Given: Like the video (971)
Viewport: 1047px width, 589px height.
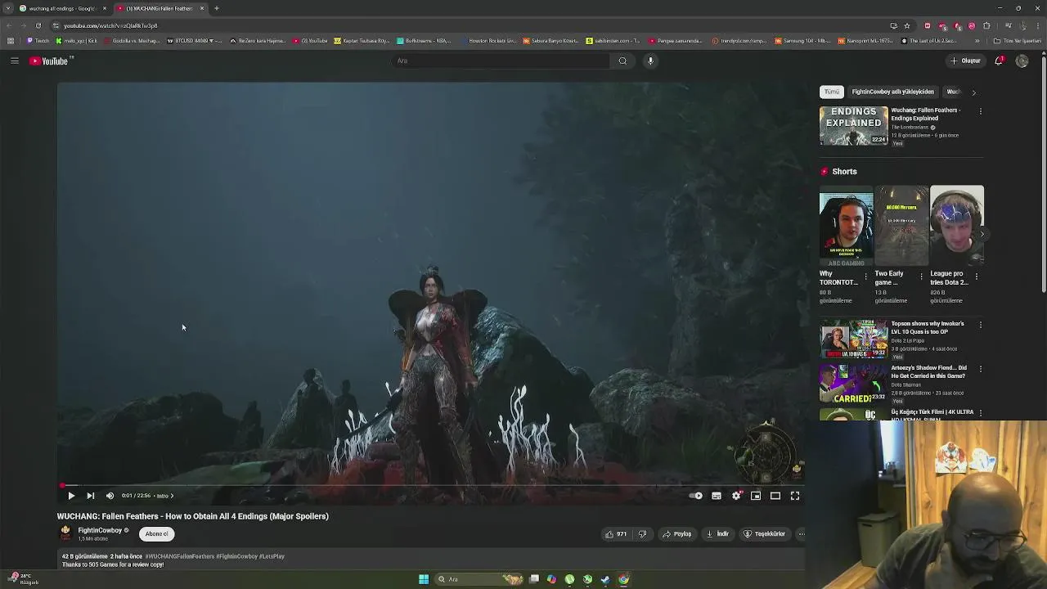Looking at the screenshot, I should coord(616,534).
